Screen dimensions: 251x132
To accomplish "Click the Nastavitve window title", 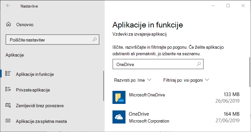I will coord(29,6).
